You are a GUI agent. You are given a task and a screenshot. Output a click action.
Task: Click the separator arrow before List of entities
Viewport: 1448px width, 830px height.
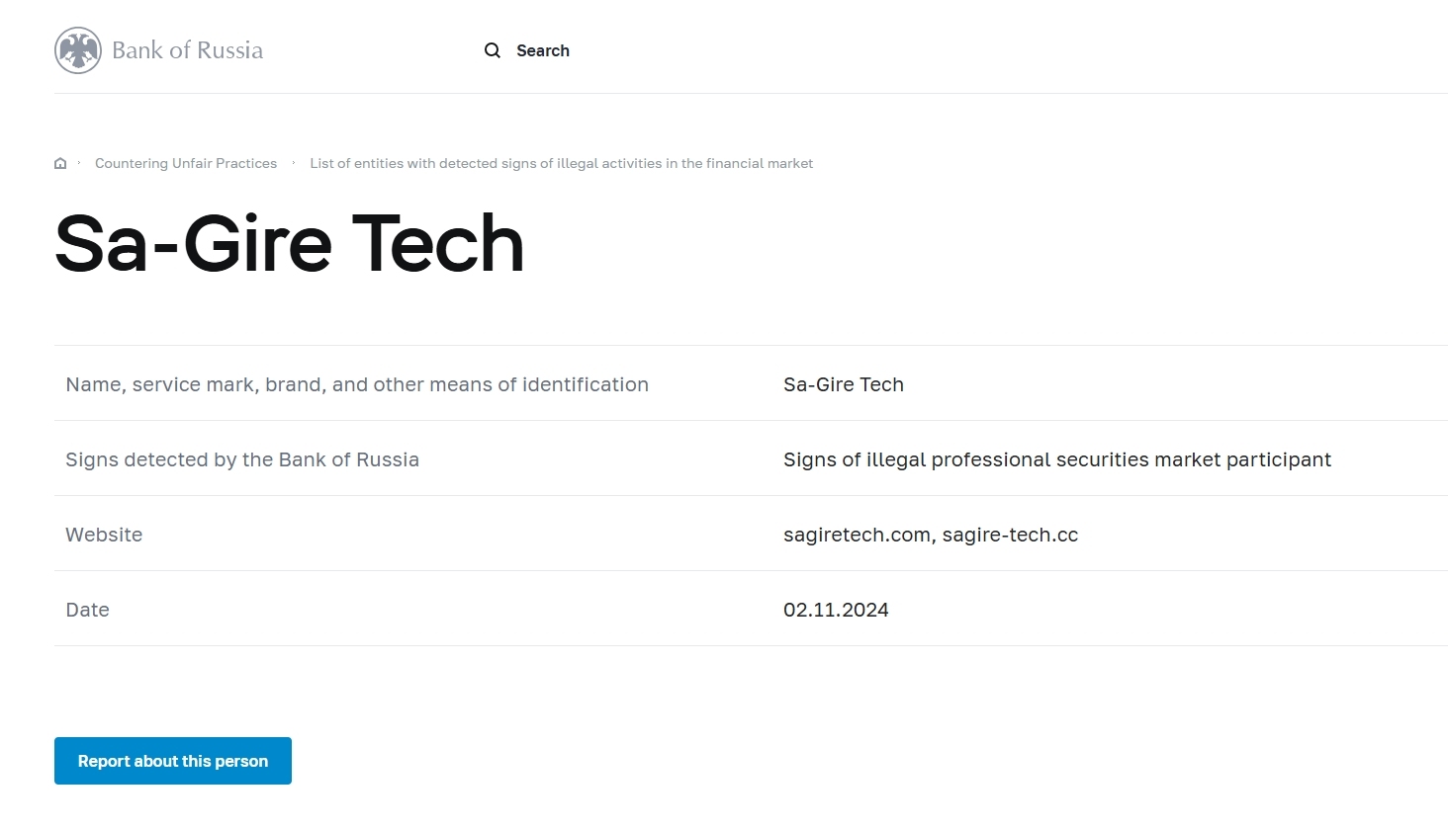click(x=294, y=163)
